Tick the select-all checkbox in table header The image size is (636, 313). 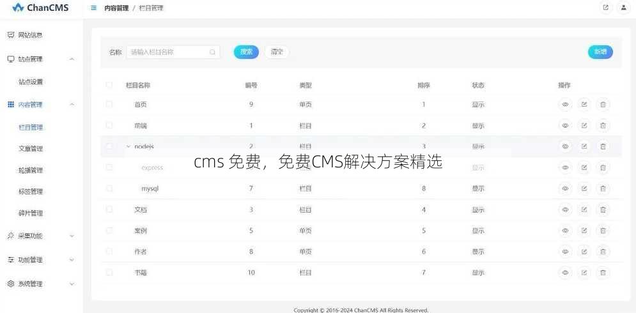[109, 85]
